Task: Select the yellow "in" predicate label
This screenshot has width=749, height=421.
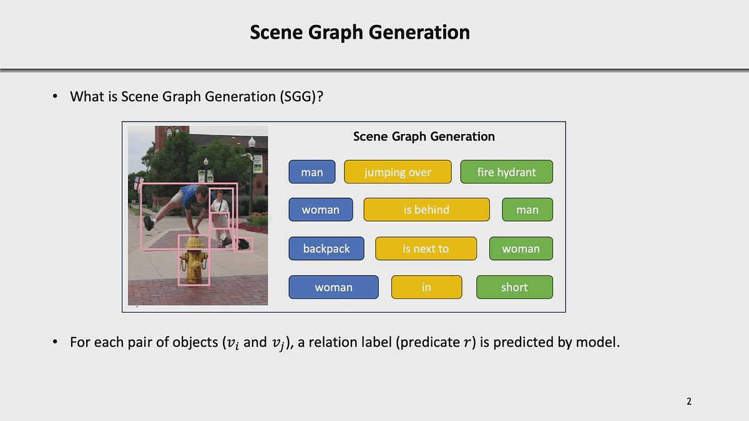Action: point(426,287)
